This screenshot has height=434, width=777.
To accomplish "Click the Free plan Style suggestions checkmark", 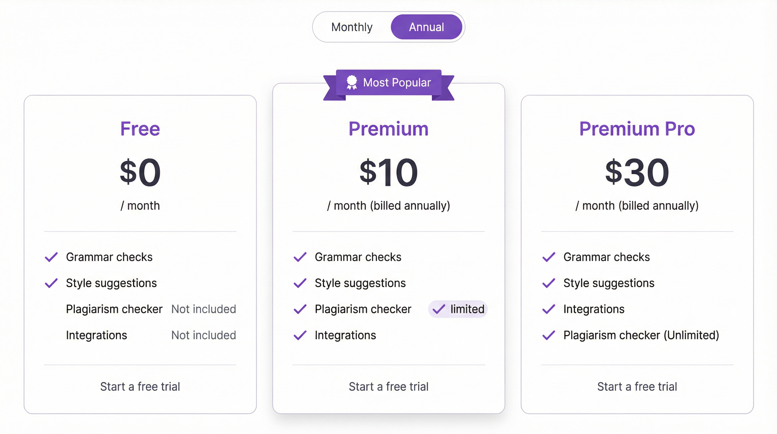I will click(51, 283).
